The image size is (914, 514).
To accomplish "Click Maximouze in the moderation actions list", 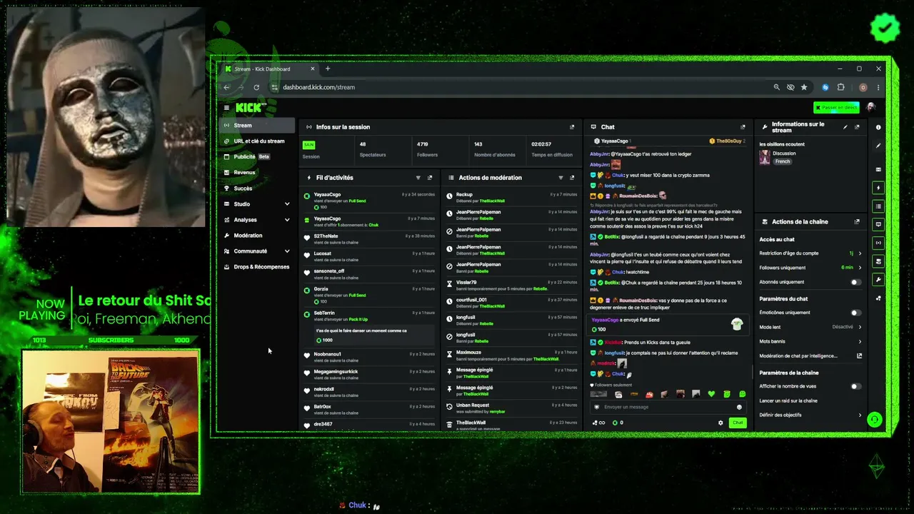I will tap(468, 352).
